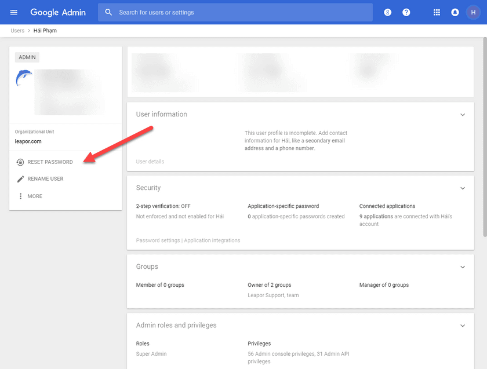Click the search magnifier icon
Viewport: 487px width, 369px height.
click(108, 12)
